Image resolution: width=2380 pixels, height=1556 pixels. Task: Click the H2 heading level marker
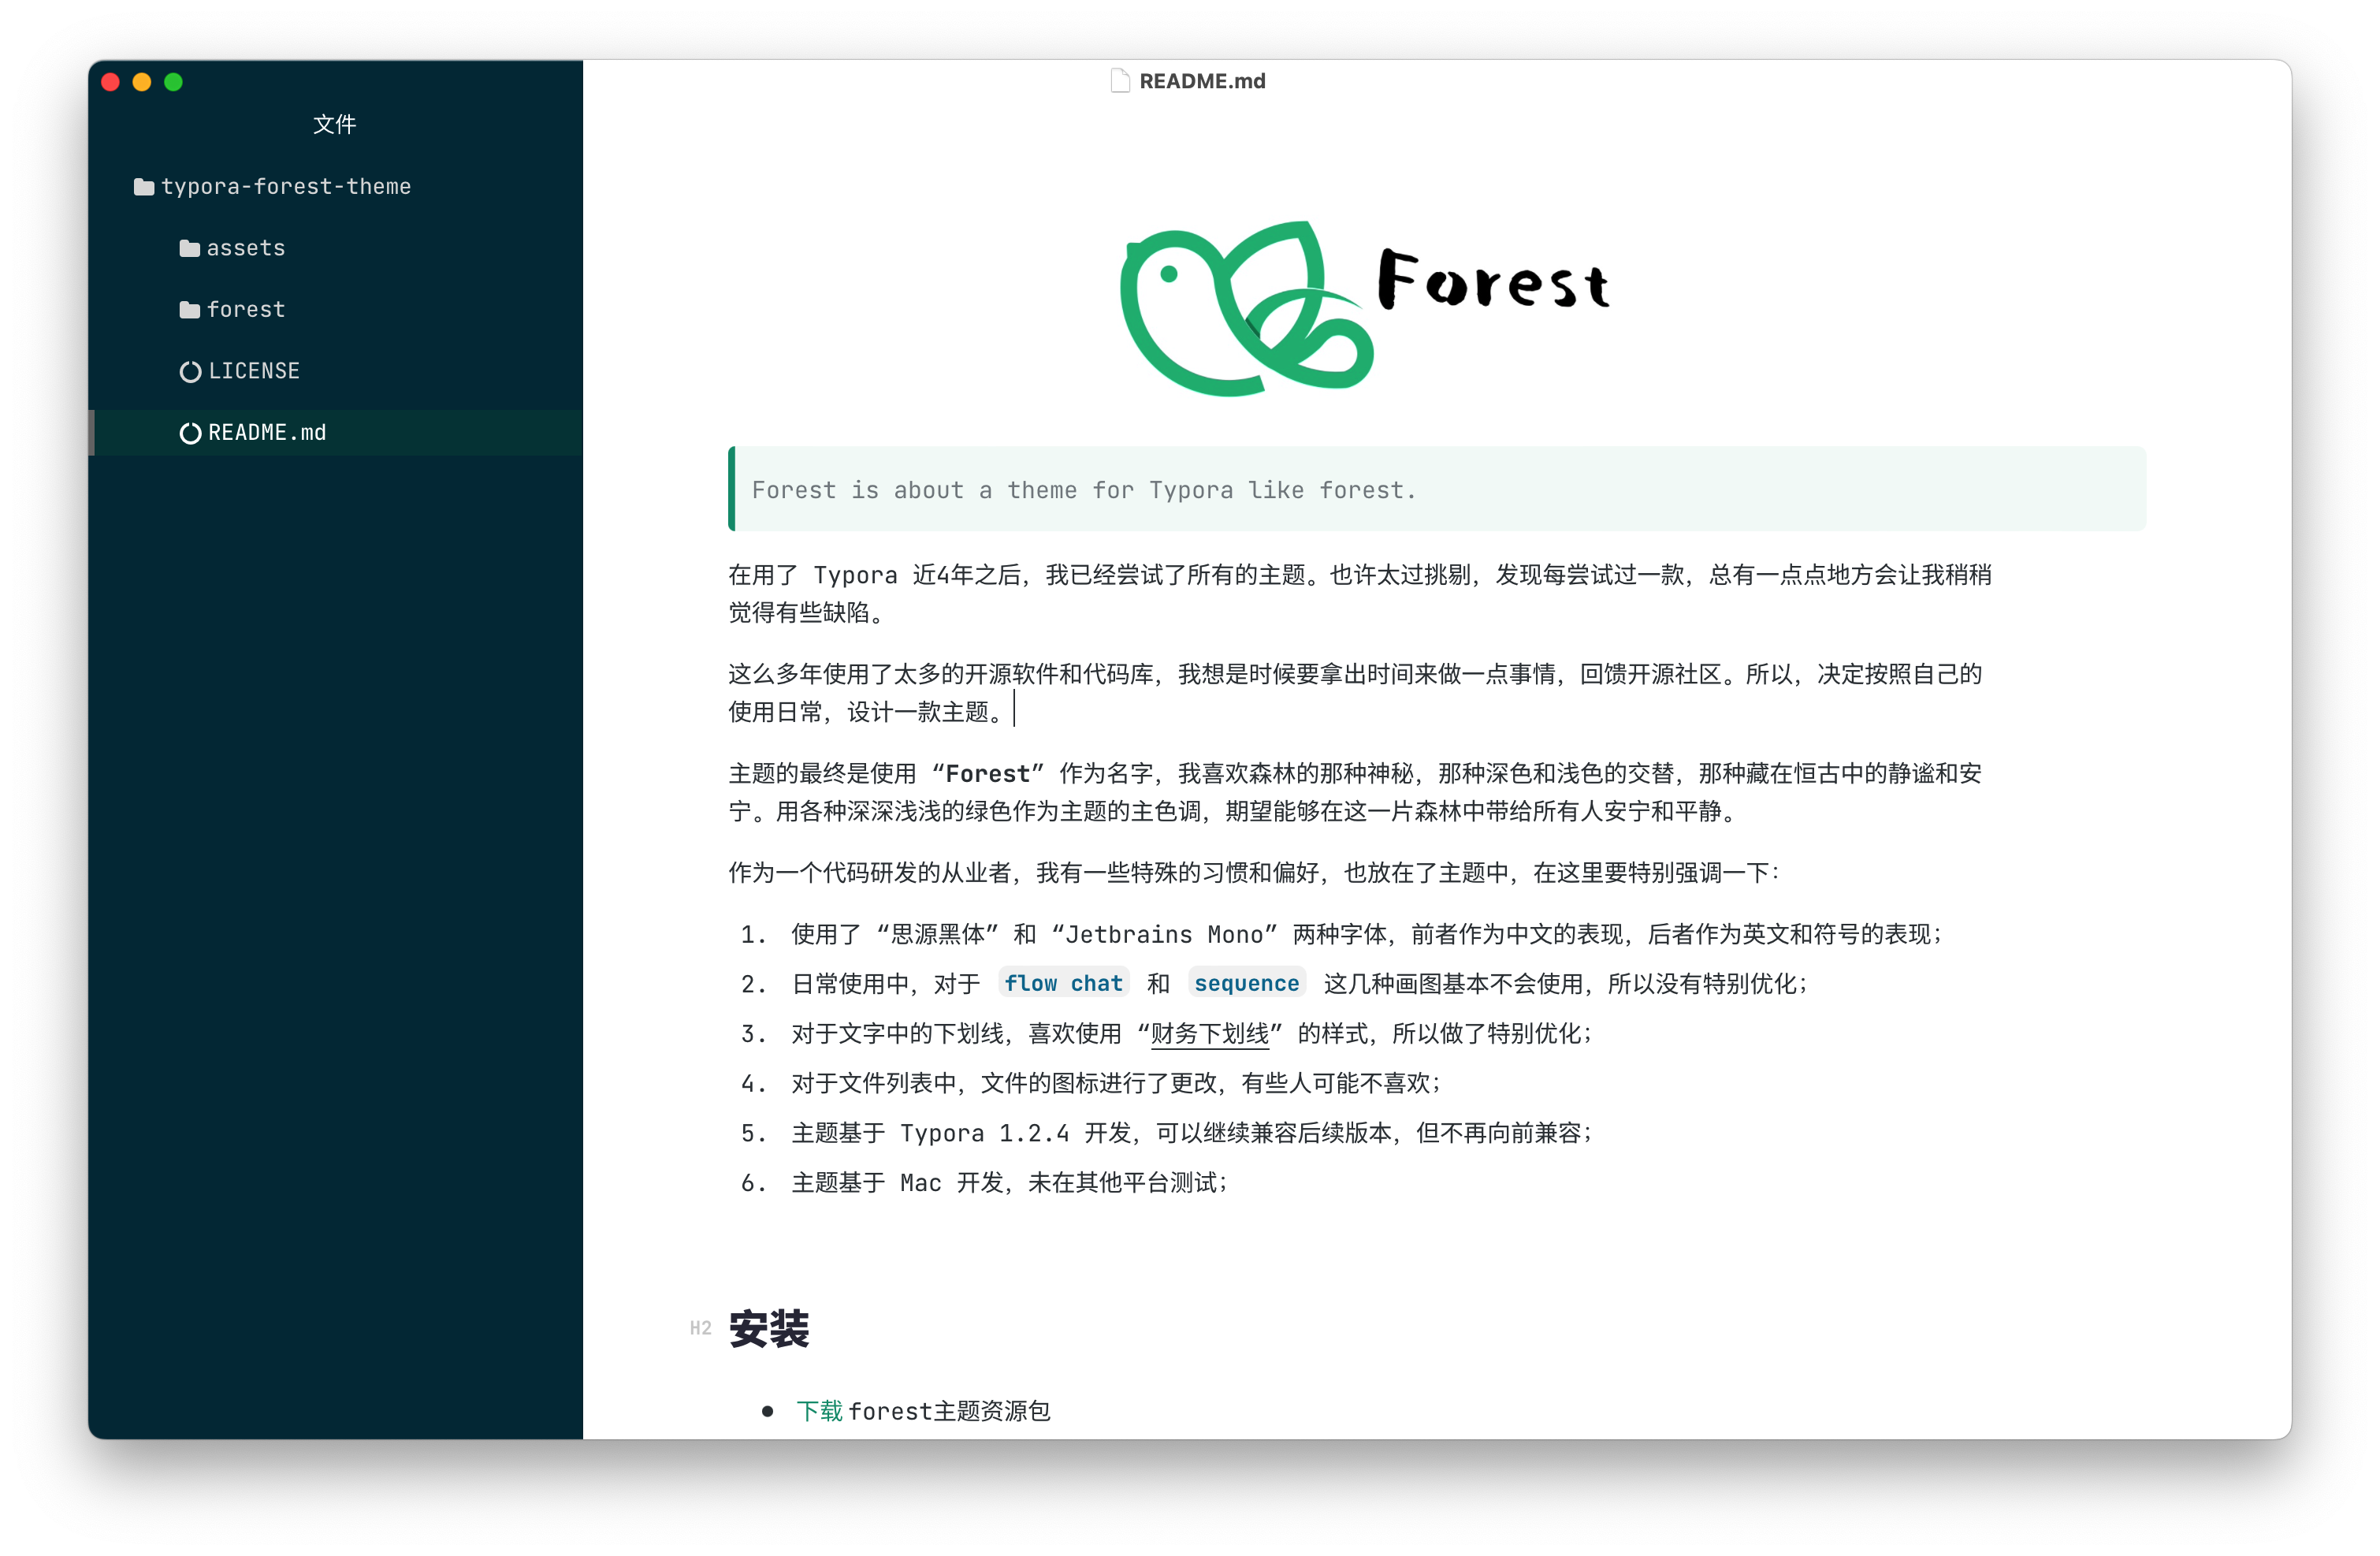pos(700,1328)
